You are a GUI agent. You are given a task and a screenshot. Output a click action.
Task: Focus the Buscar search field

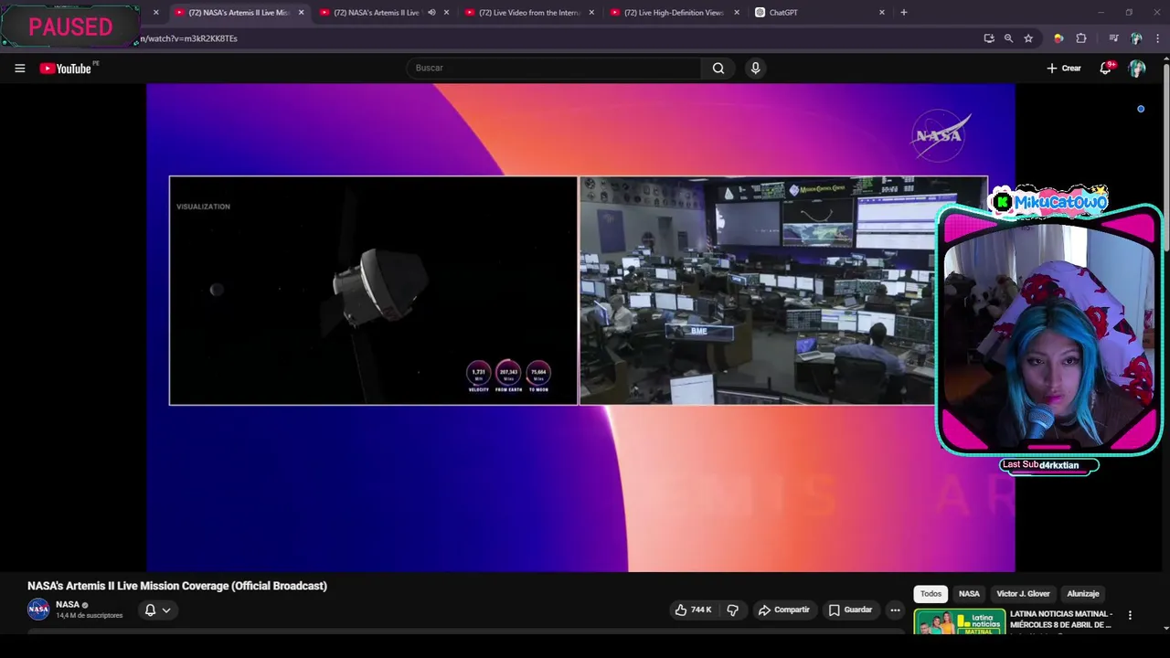pyautogui.click(x=554, y=69)
